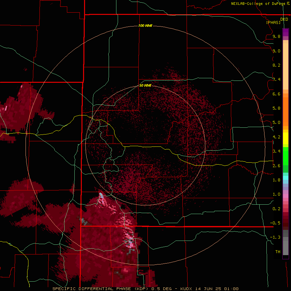
Task: Select the 100 NMI range ring label
Action: 145,26
